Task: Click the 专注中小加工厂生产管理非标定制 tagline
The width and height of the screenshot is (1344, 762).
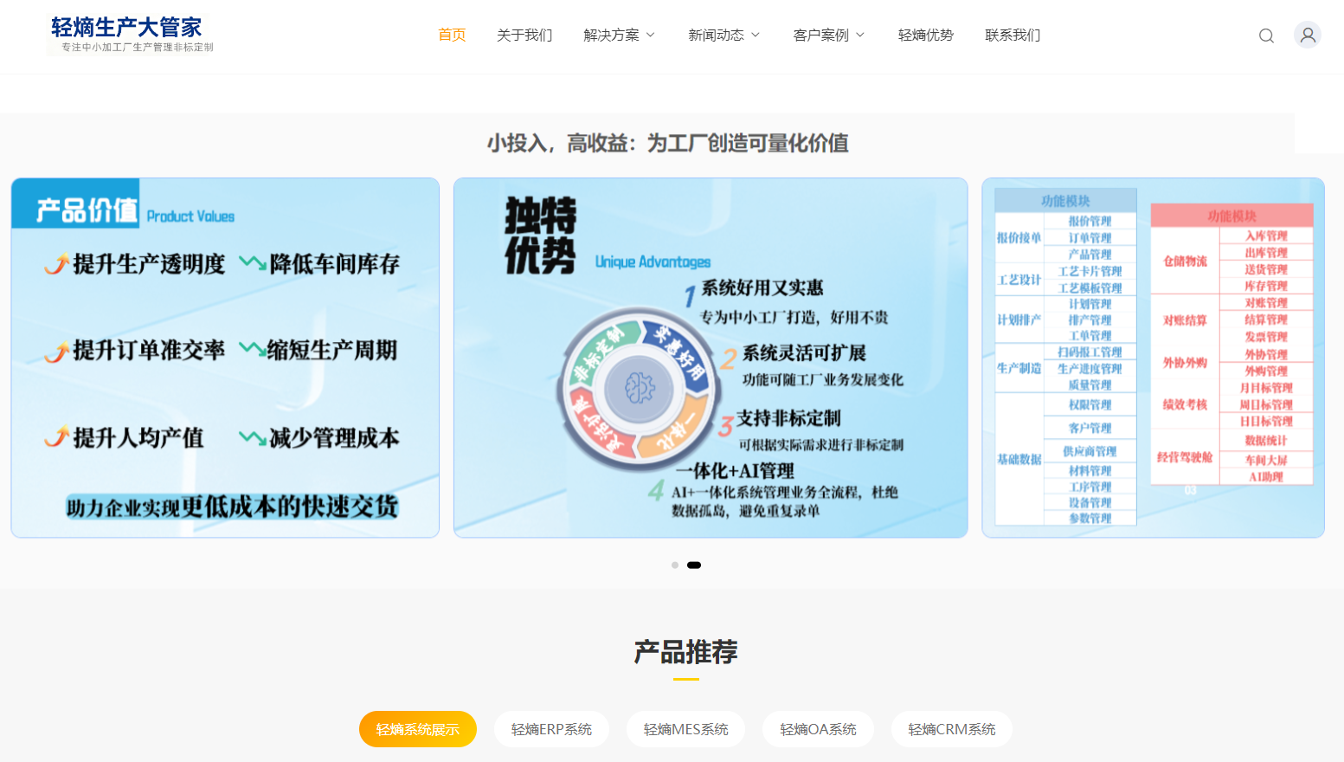Action: 138,48
